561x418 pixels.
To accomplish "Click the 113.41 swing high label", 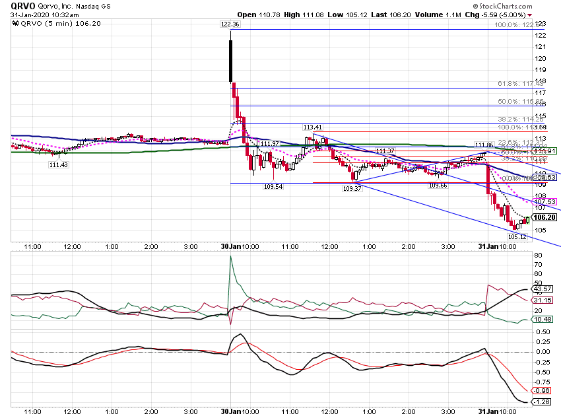I will pos(312,127).
